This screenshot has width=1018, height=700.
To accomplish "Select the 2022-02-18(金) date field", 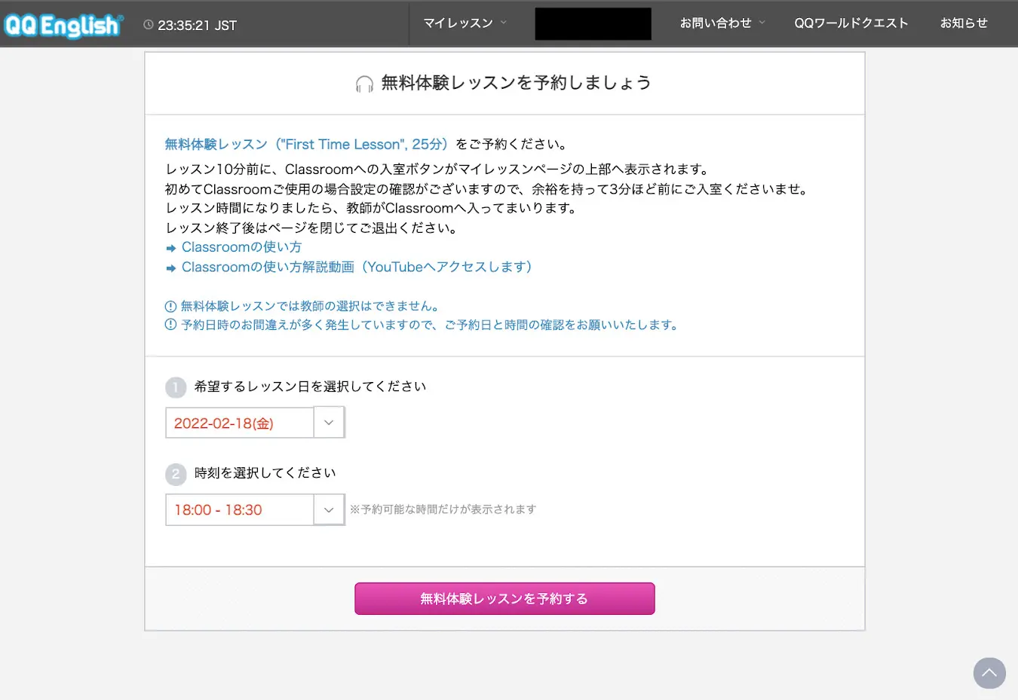I will pyautogui.click(x=239, y=422).
